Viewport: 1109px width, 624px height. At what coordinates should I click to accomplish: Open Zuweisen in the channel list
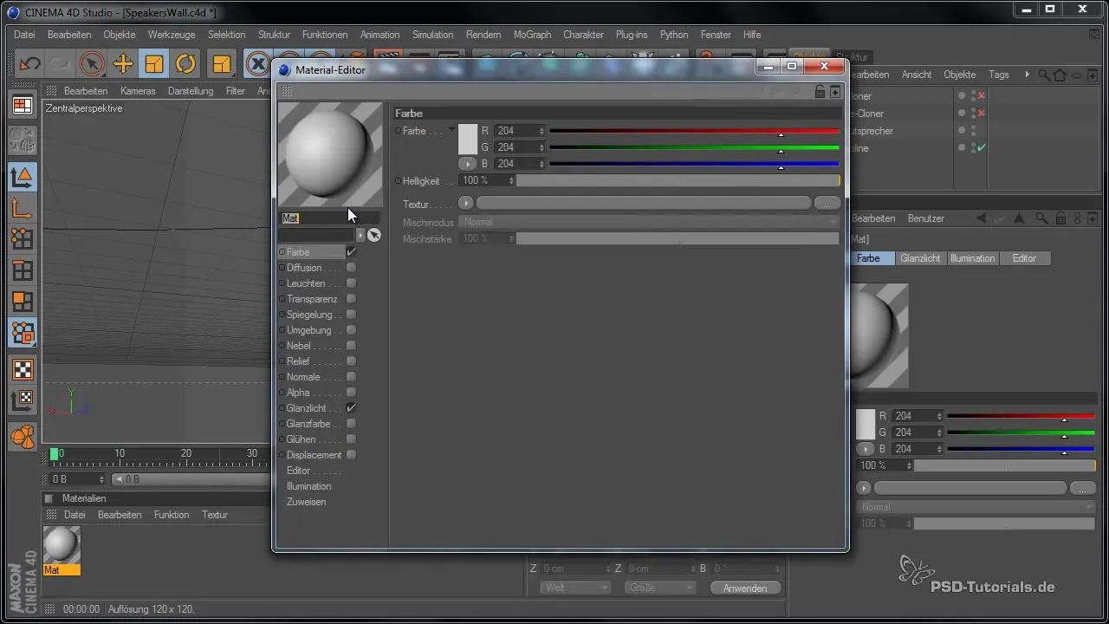(307, 502)
